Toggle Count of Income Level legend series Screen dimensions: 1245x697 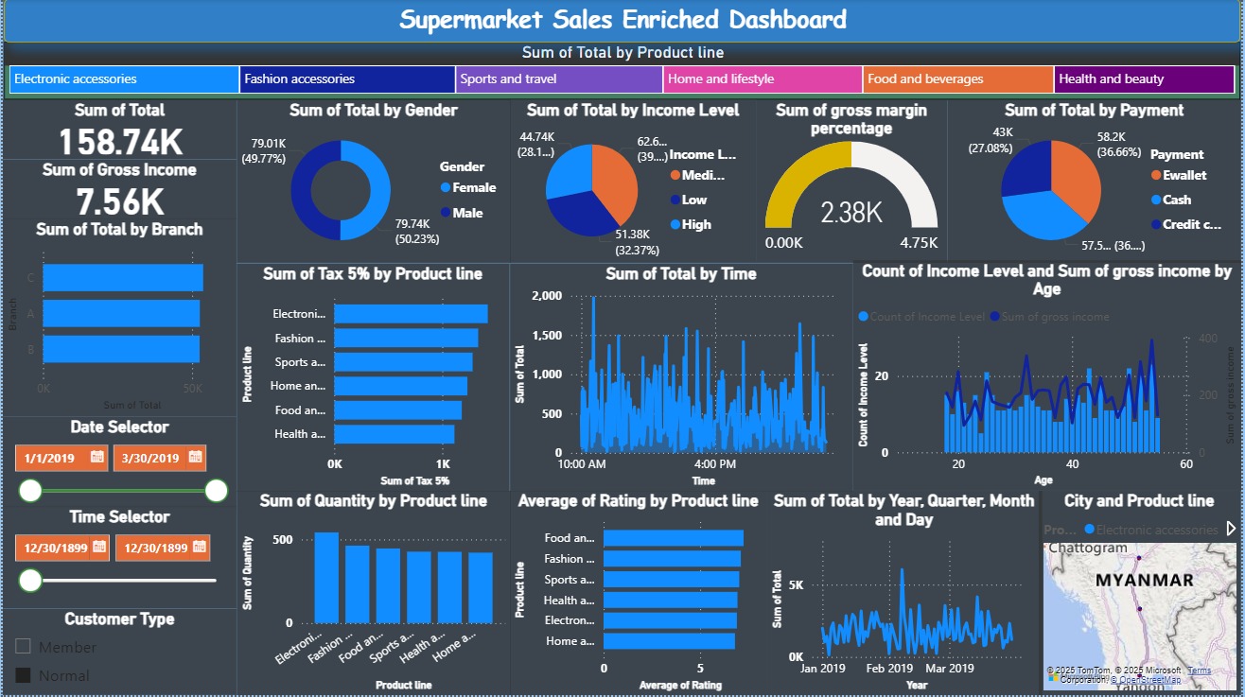point(863,317)
